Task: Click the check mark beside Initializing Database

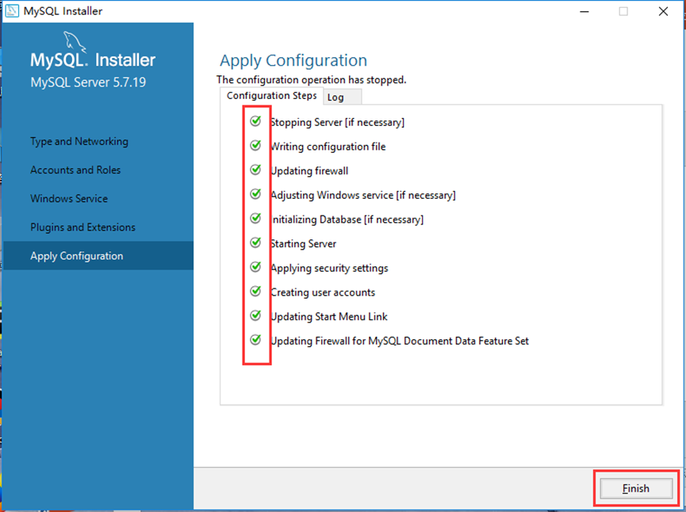Action: coord(255,218)
